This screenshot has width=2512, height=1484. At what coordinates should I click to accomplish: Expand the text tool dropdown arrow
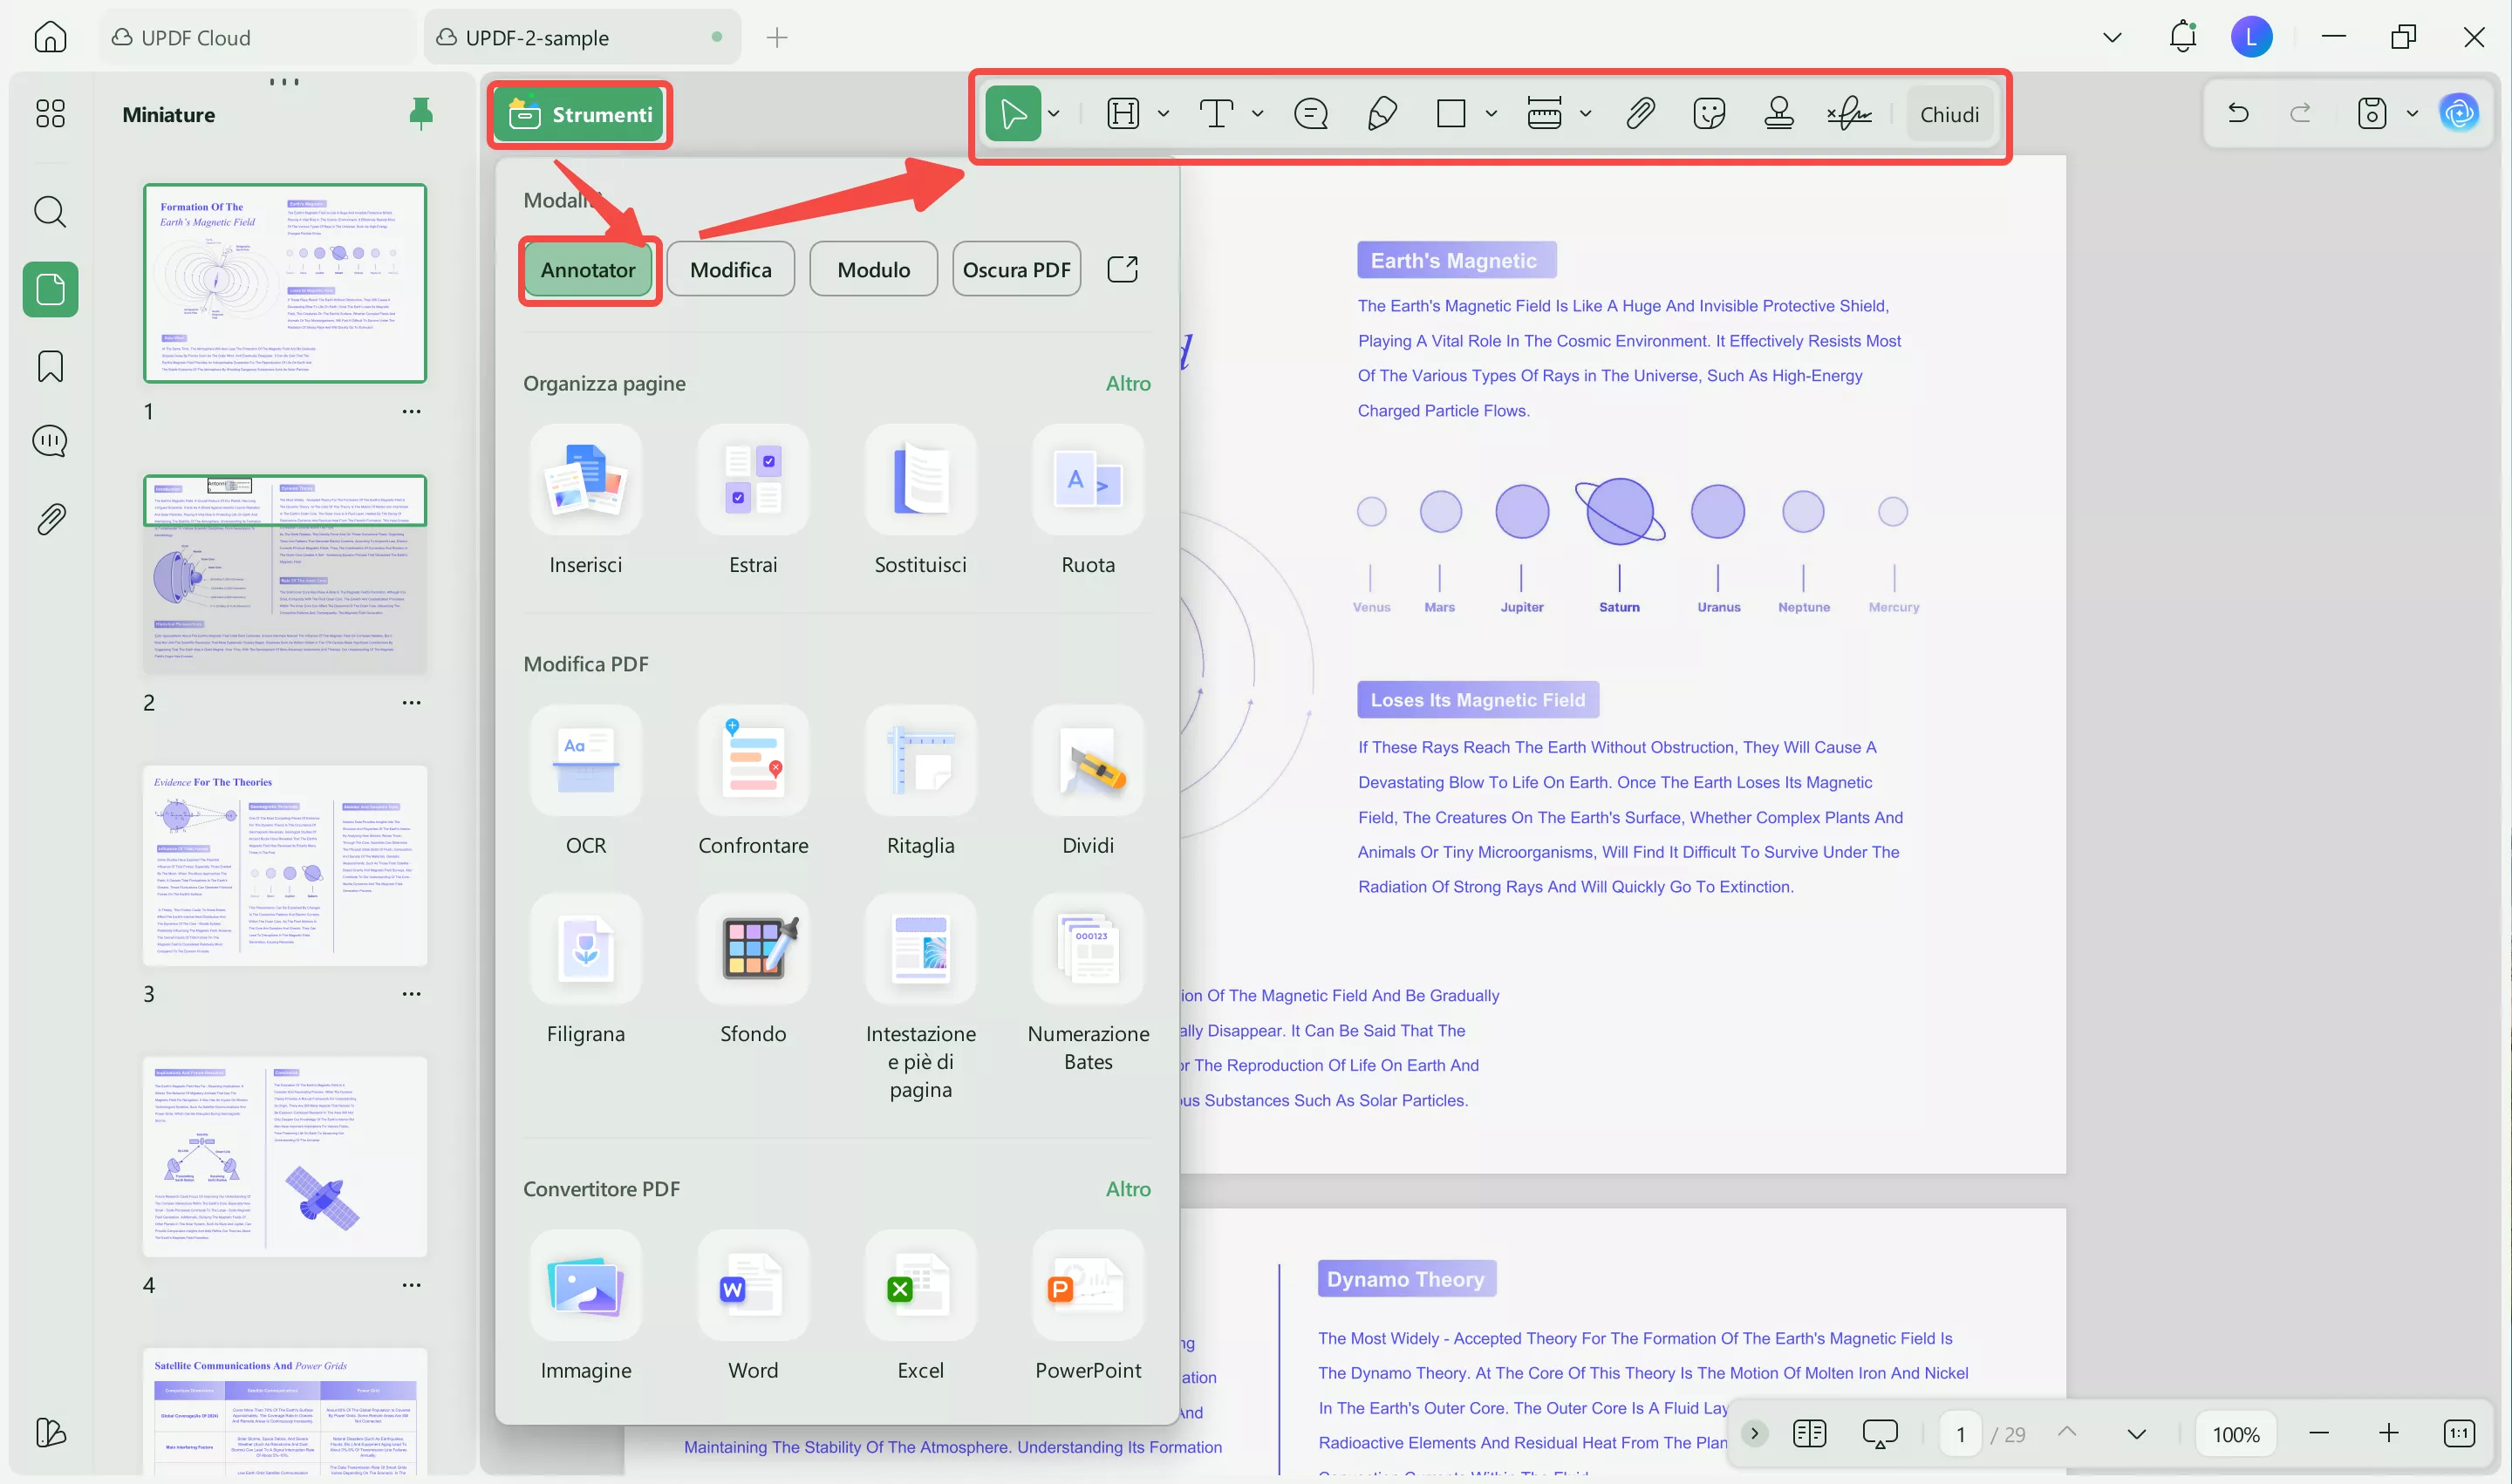pyautogui.click(x=1258, y=114)
